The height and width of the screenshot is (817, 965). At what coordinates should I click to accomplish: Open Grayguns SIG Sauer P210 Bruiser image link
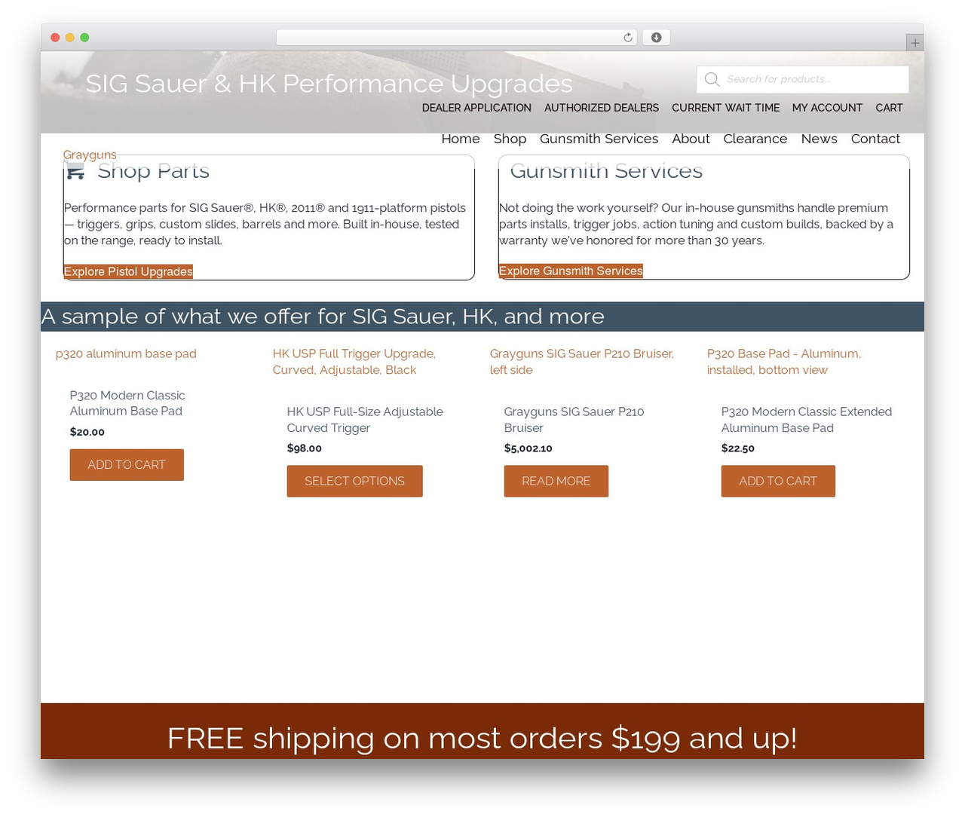point(581,362)
